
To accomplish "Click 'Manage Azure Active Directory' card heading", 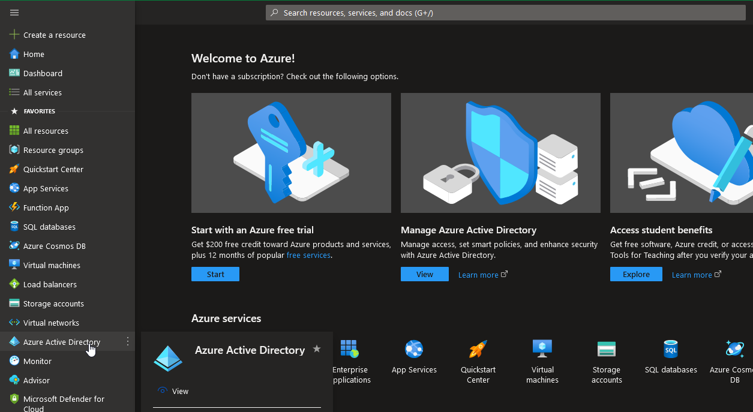I will [469, 230].
